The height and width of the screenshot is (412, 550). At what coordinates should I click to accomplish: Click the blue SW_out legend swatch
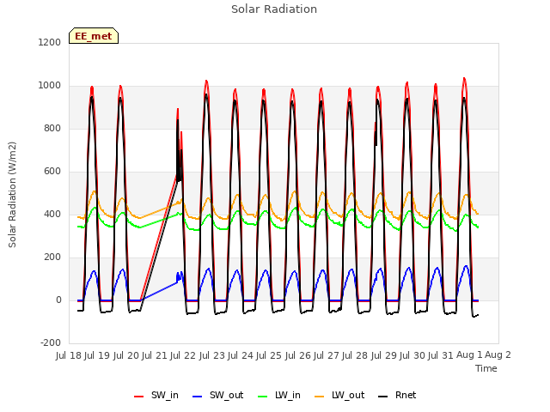[198, 397]
